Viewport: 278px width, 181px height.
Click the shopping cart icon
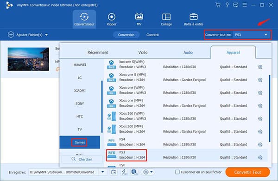(x=218, y=5)
